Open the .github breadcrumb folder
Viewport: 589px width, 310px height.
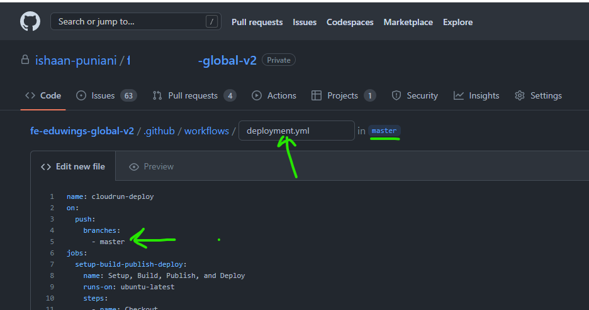pos(159,131)
